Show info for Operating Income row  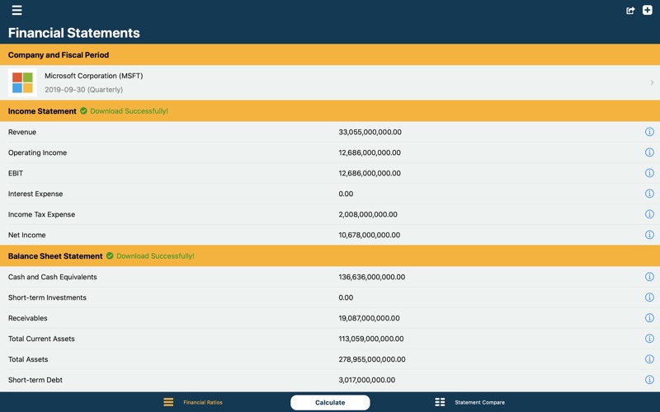(649, 152)
